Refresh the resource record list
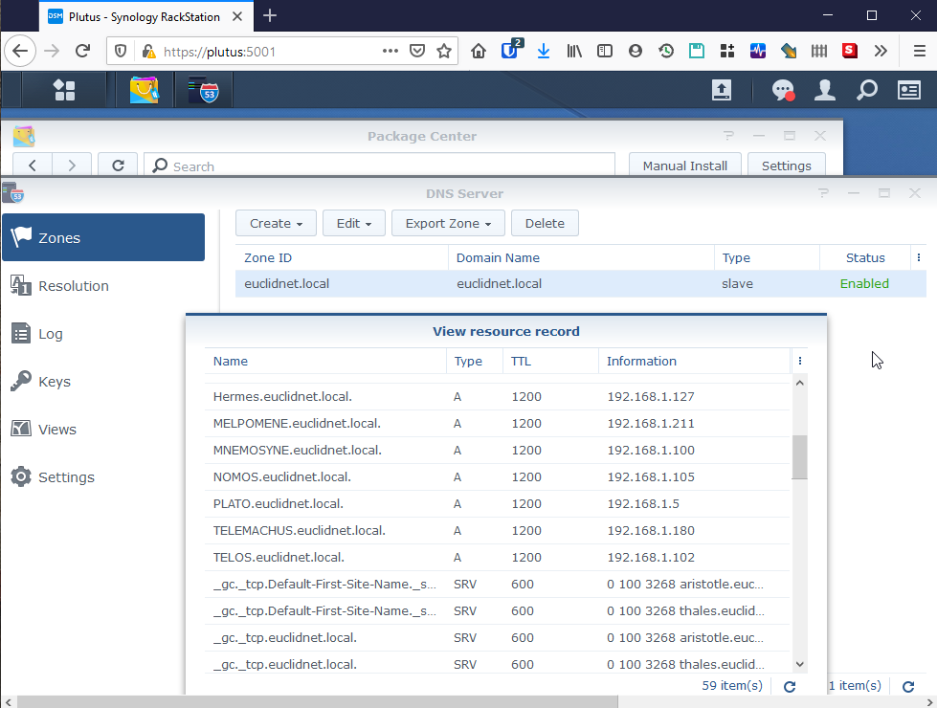 (790, 687)
